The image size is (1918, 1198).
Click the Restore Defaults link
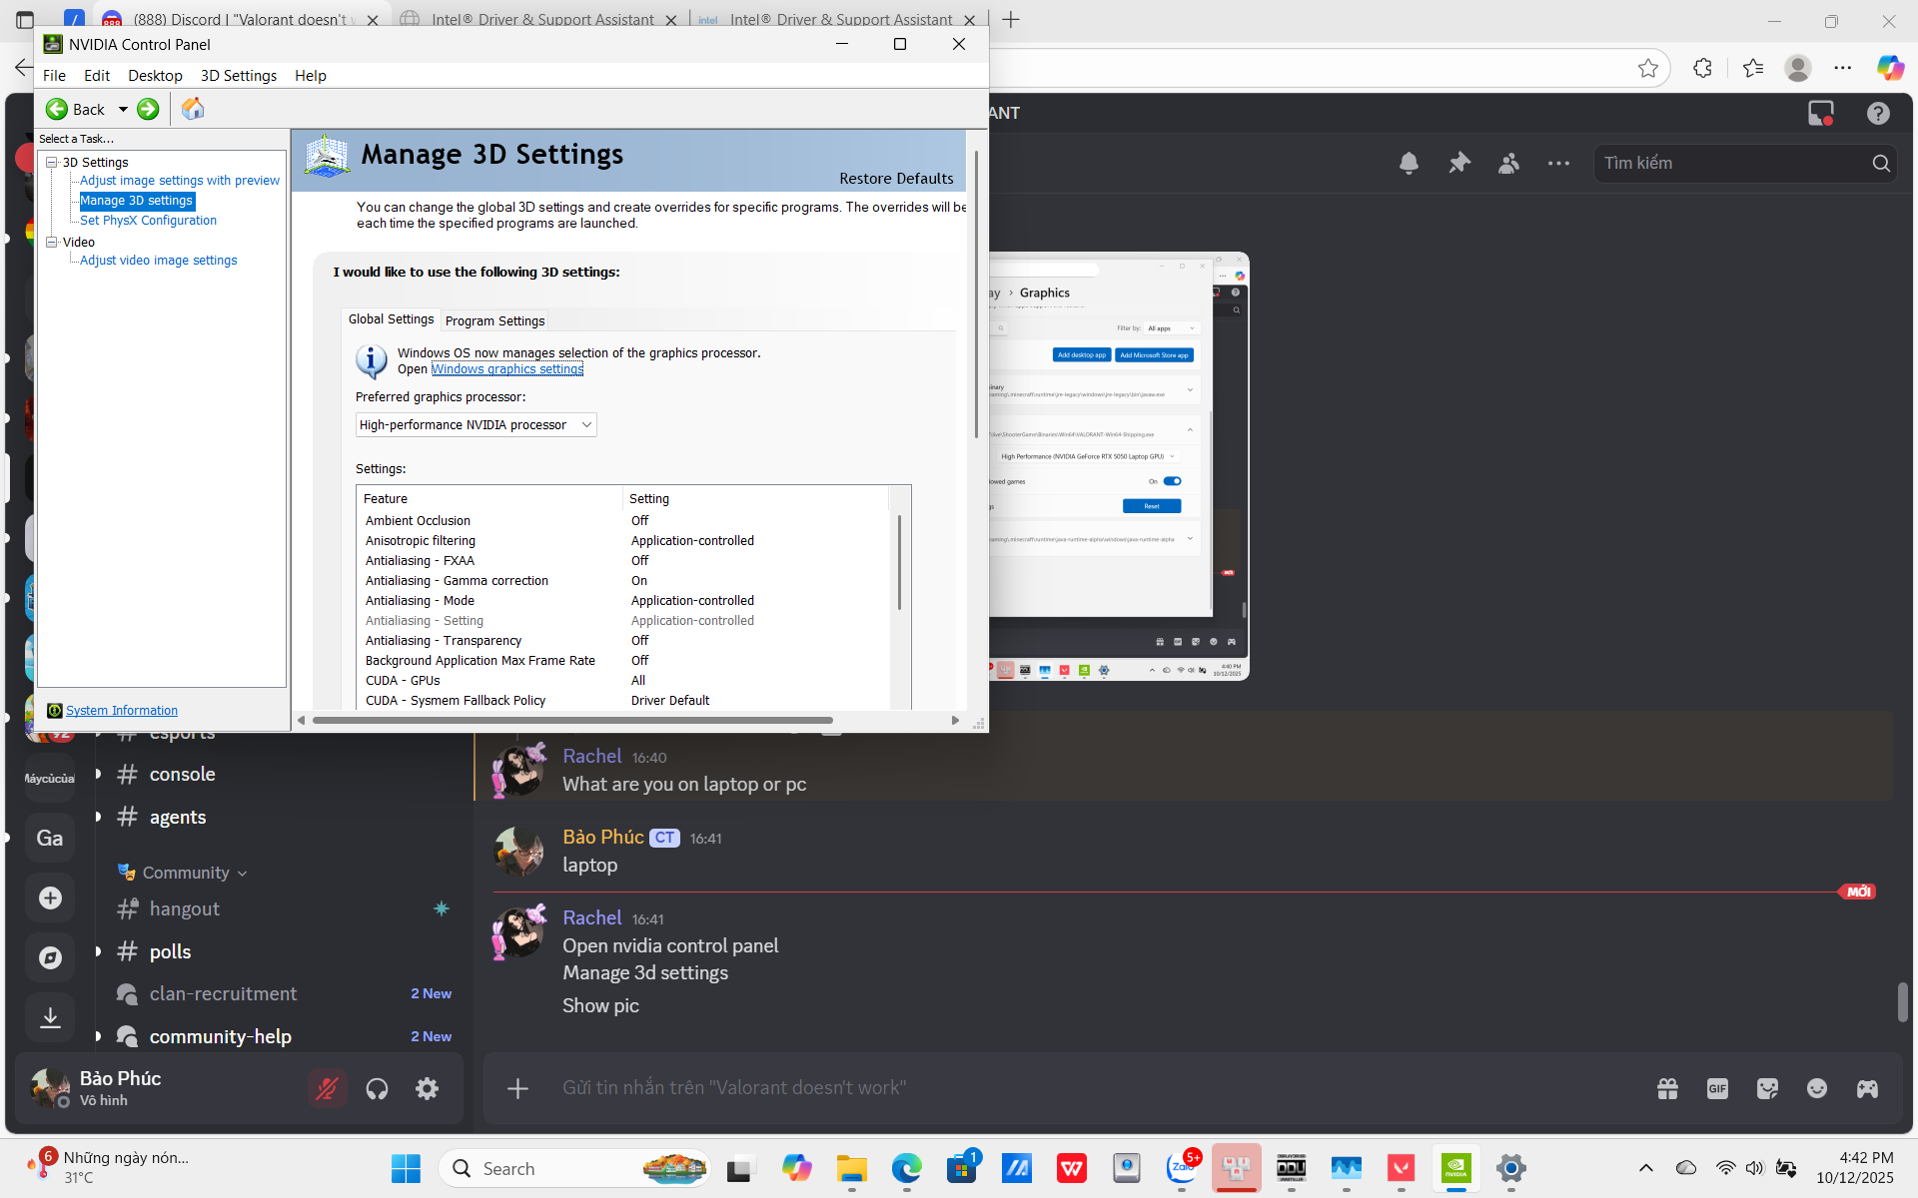coord(896,179)
